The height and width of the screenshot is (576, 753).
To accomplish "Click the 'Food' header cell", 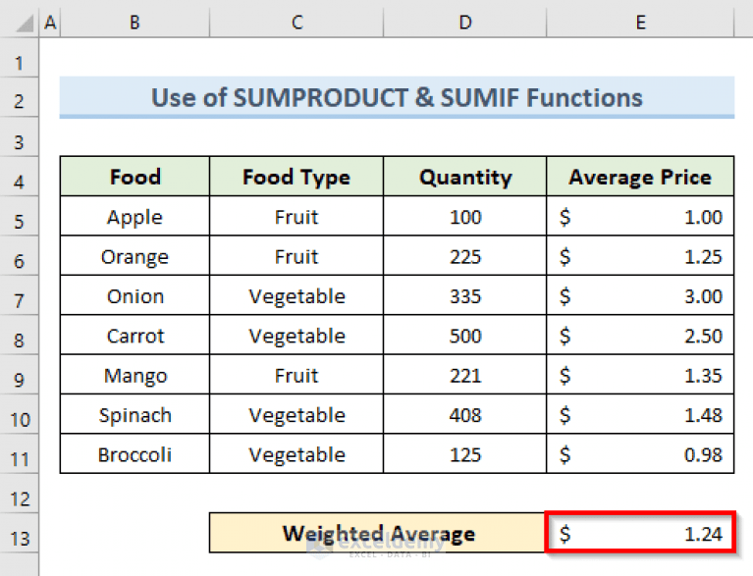I will [x=134, y=177].
